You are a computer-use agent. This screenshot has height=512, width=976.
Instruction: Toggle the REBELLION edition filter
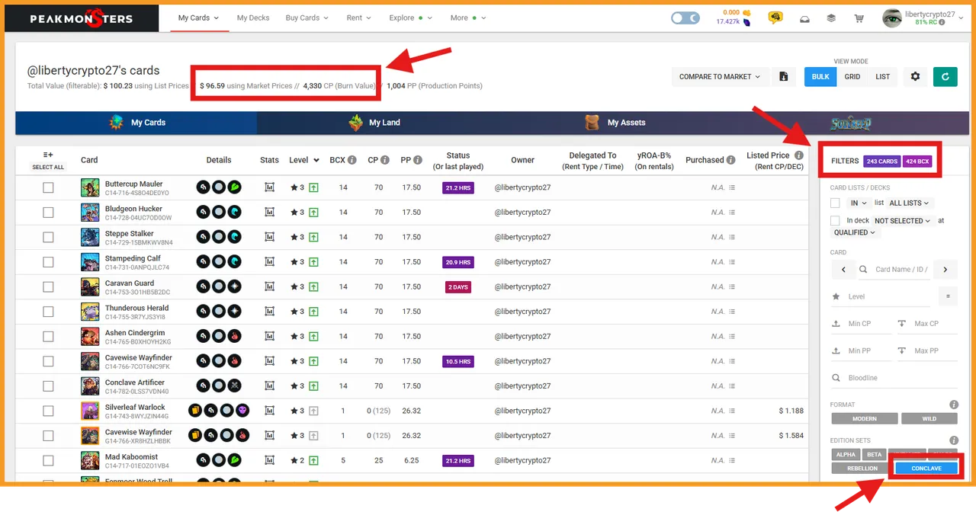pos(862,469)
